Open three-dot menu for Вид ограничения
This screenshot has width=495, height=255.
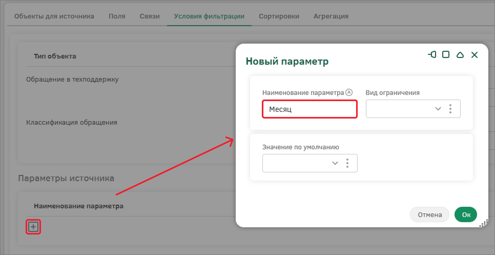coord(450,109)
